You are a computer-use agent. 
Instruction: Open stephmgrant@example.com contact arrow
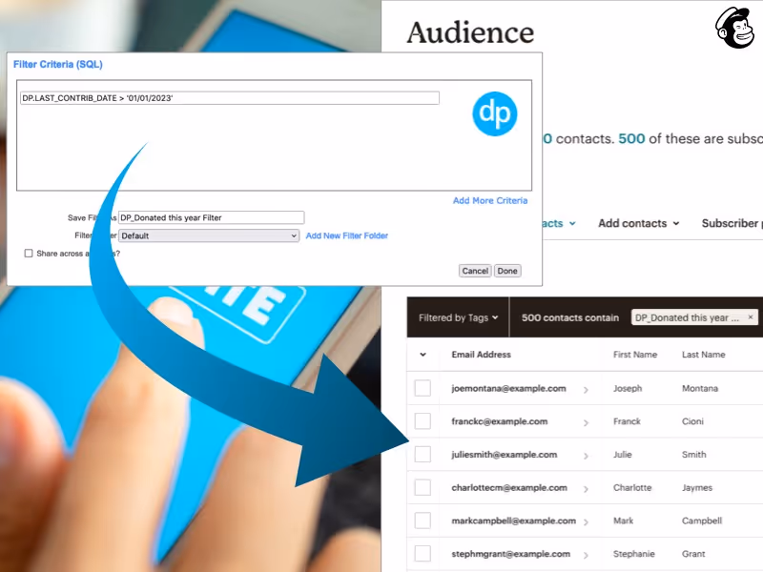(x=586, y=555)
